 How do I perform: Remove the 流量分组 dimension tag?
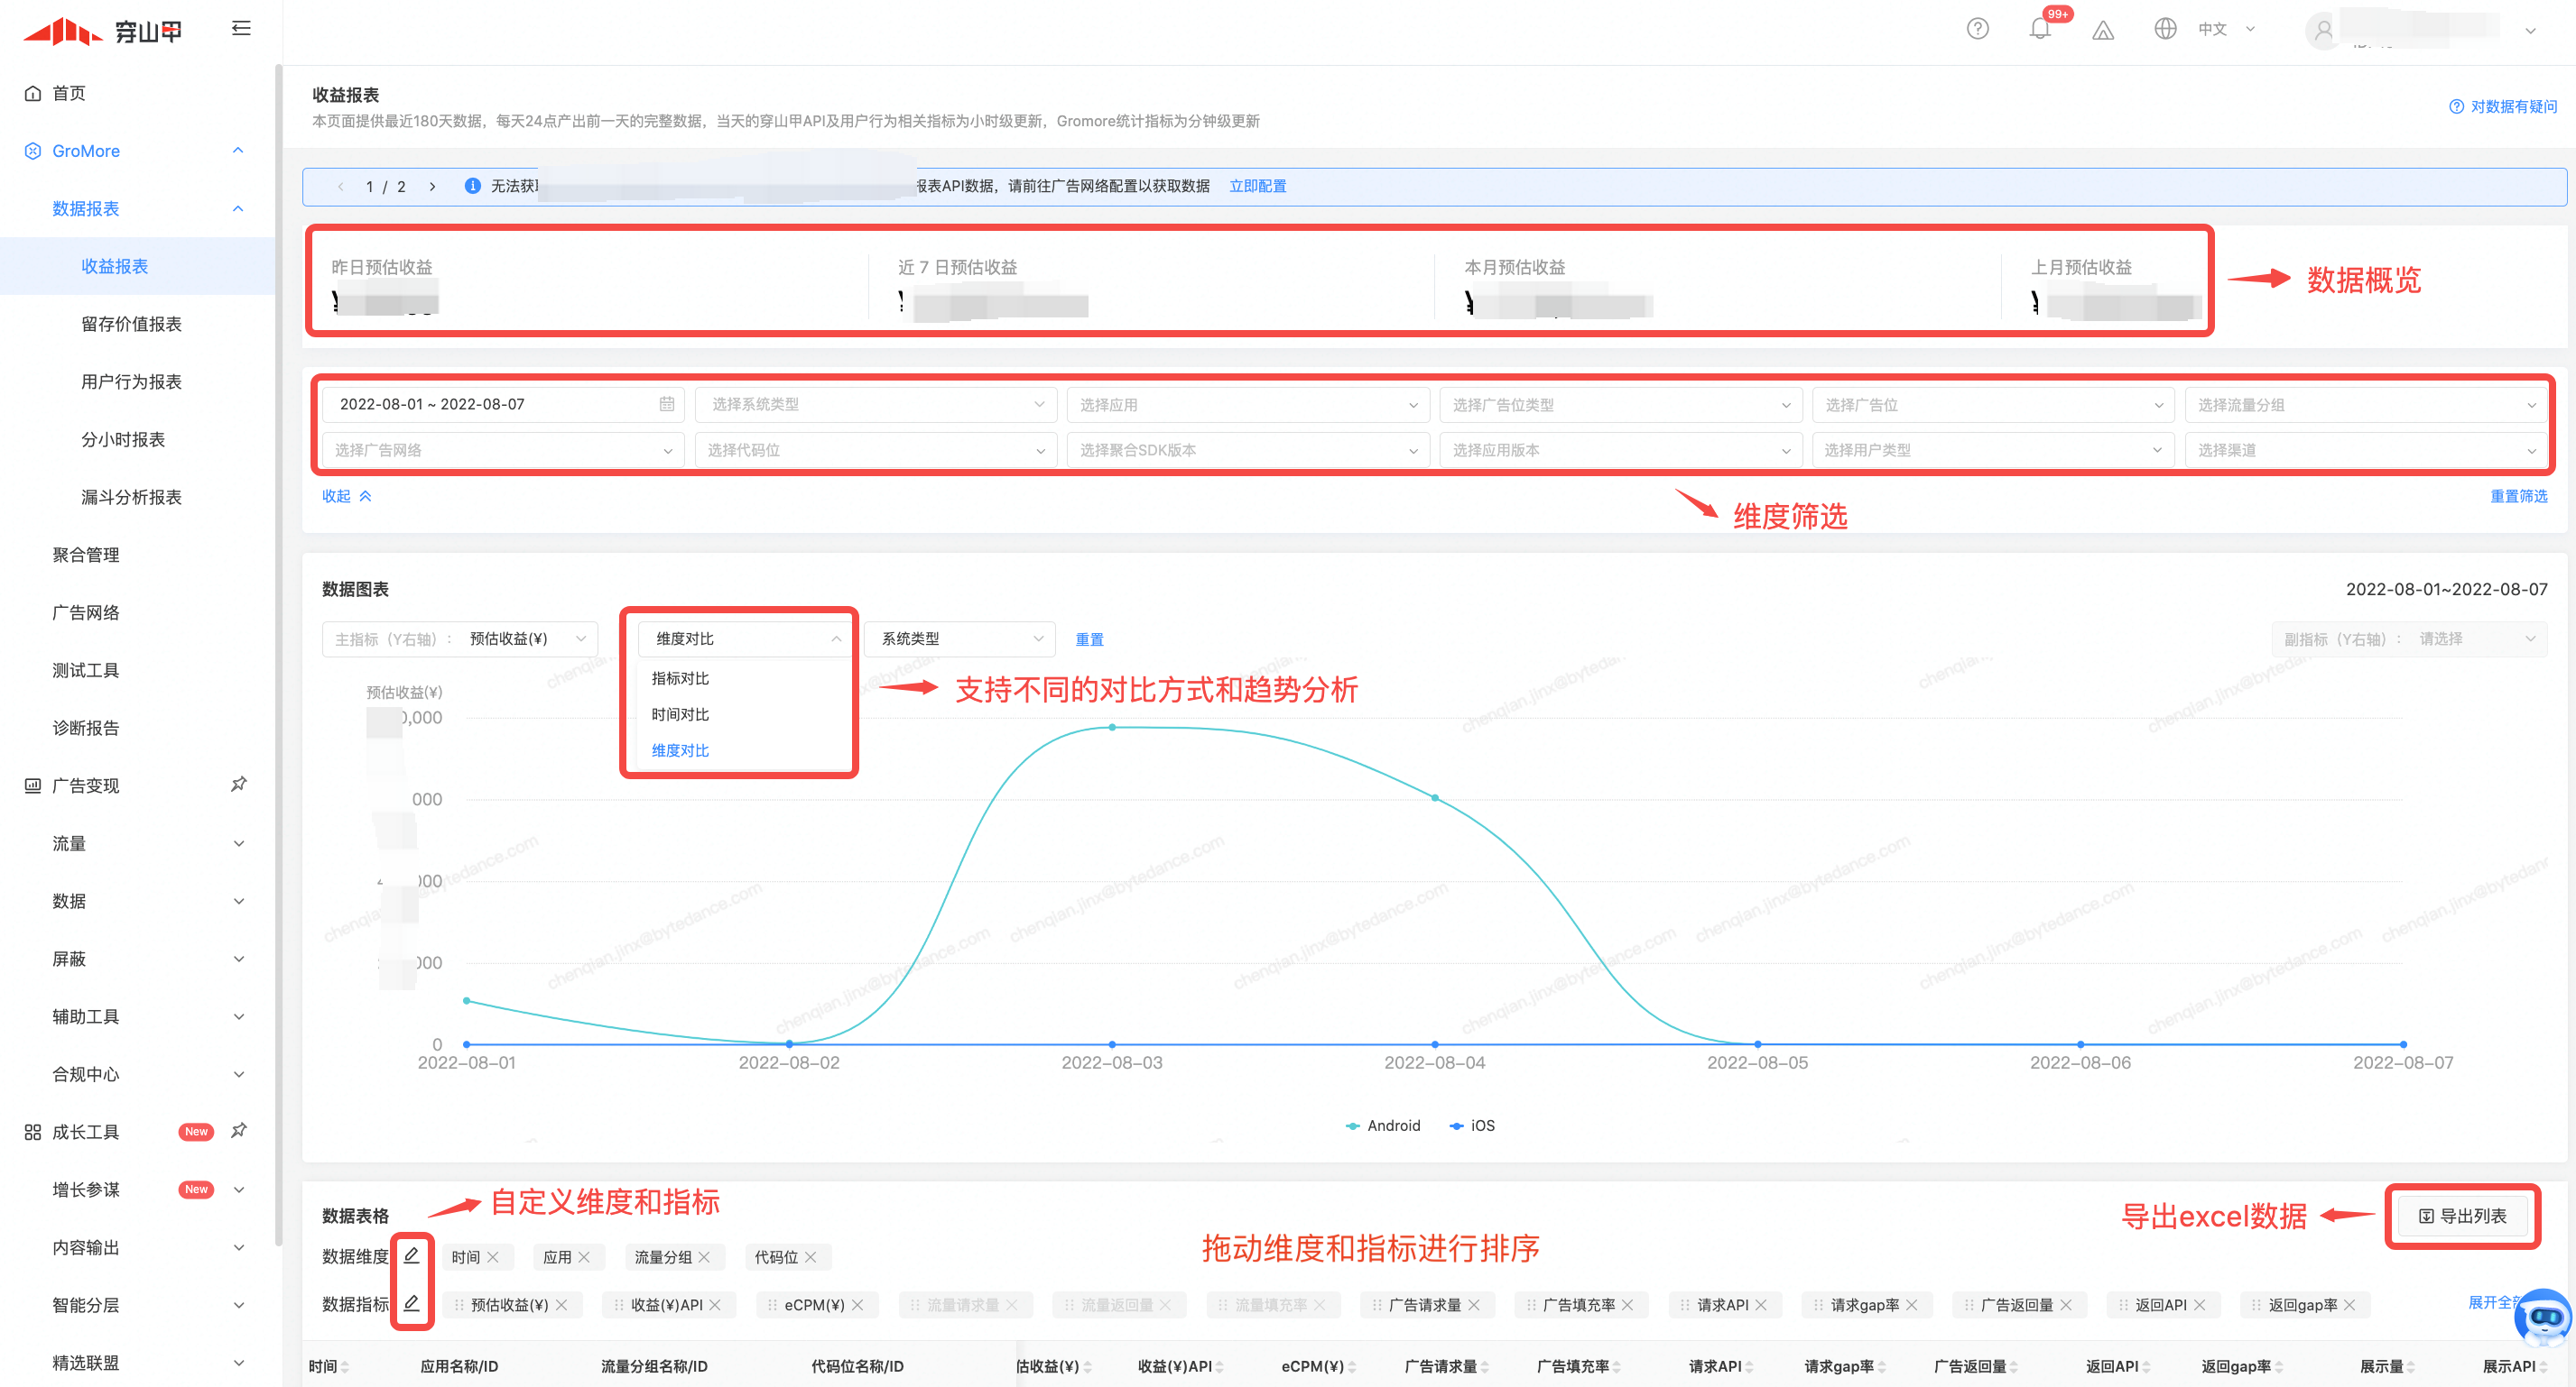705,1257
